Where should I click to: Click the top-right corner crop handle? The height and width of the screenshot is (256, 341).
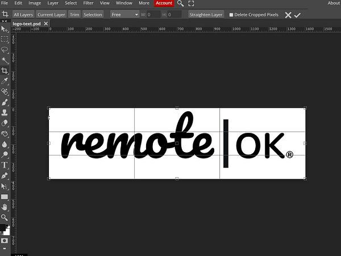[305, 108]
